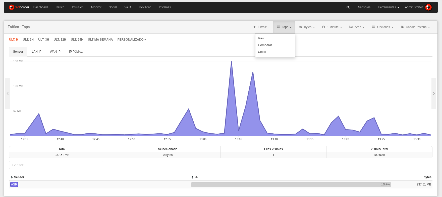Collapse the Tops dropdown

point(284,27)
